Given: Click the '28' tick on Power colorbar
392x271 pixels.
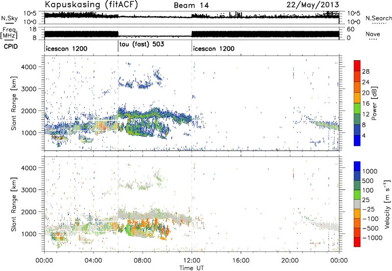Looking at the screenshot, I should [x=366, y=71].
